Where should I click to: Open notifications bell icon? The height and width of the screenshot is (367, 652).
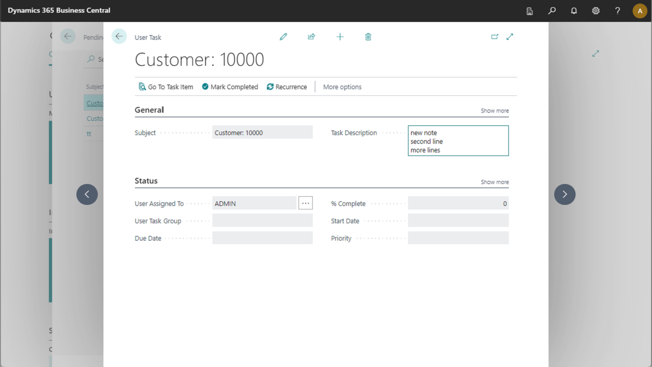pos(574,11)
